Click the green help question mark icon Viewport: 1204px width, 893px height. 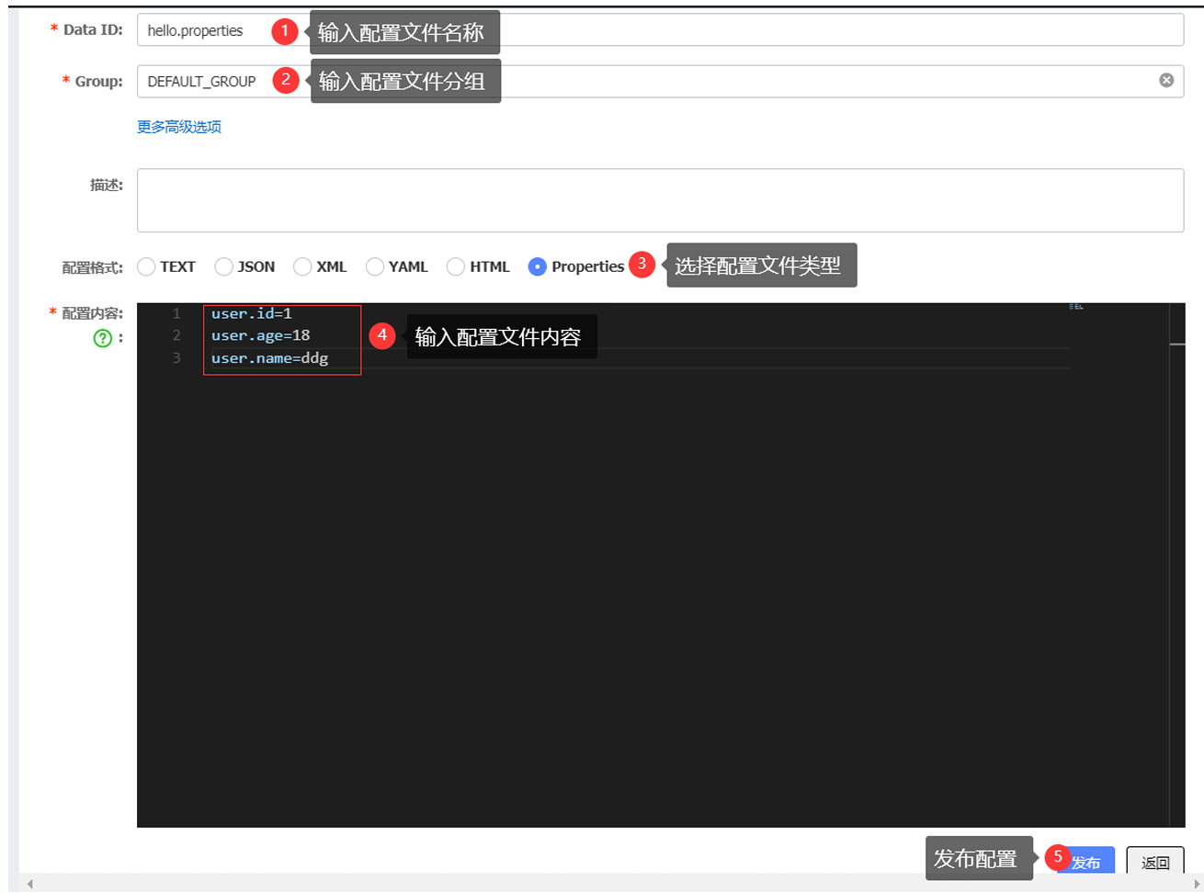(x=103, y=338)
